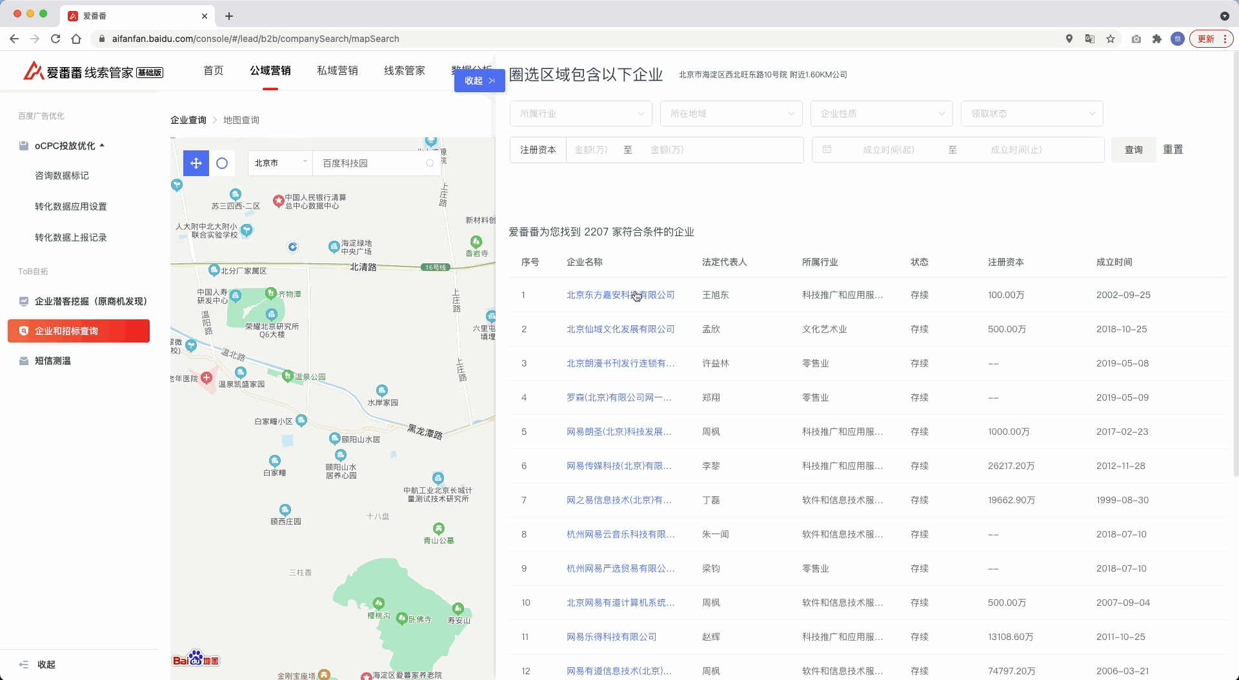Viewport: 1239px width, 680px height.
Task: Open company 罗森(北京)有限公司网一…
Action: click(x=619, y=397)
